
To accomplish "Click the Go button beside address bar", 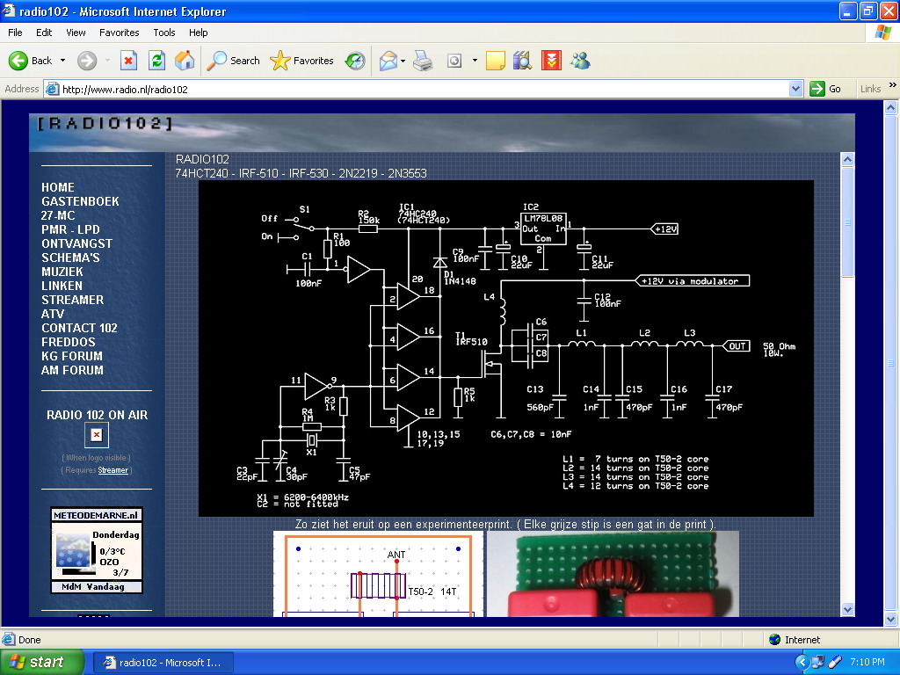I will pos(825,89).
